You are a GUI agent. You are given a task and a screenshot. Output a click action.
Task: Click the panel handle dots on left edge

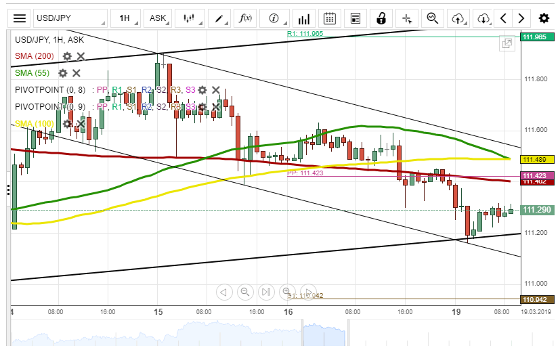(8, 190)
